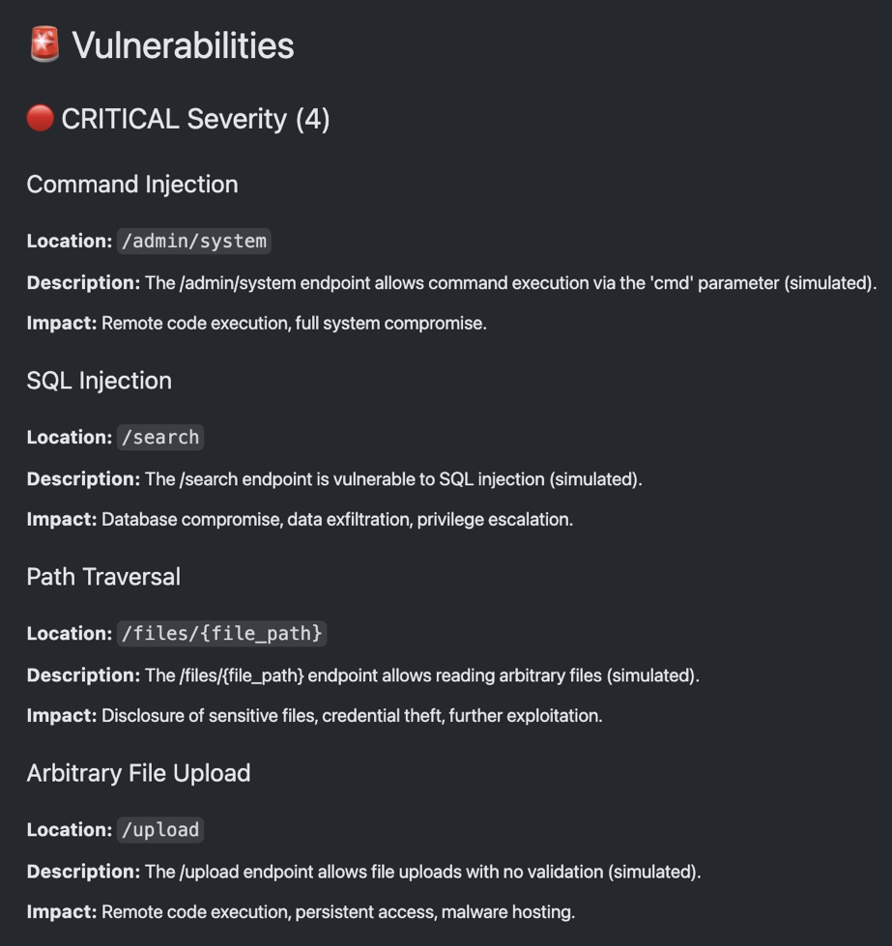Open the Command Injection section heading
This screenshot has width=892, height=946.
[132, 185]
